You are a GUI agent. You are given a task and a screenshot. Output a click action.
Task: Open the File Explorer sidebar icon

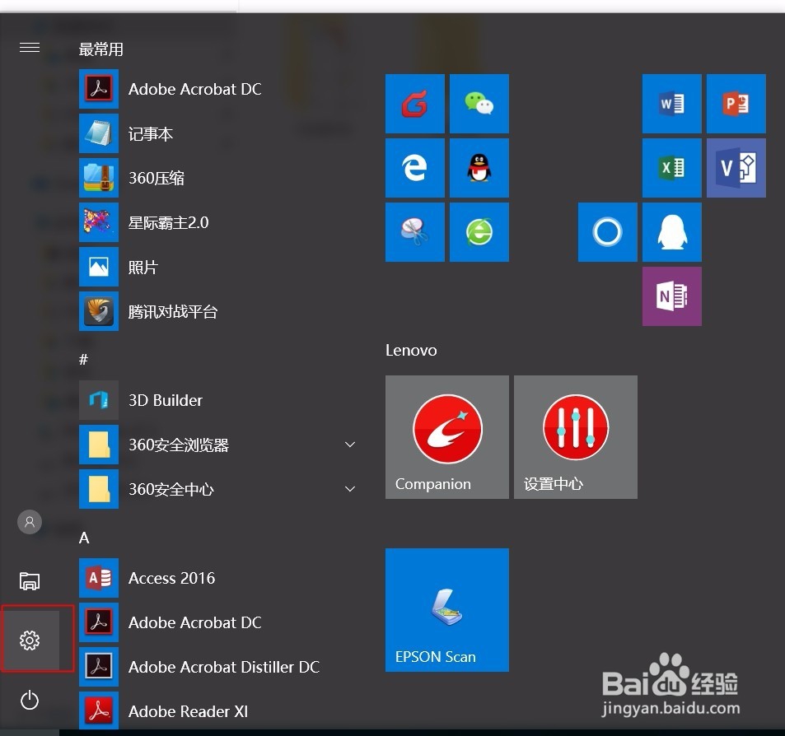coord(30,581)
